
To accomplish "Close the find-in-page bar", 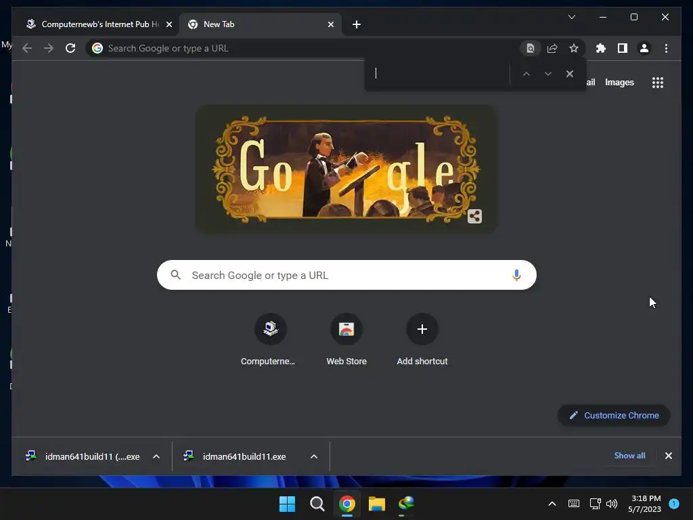I will (x=570, y=74).
